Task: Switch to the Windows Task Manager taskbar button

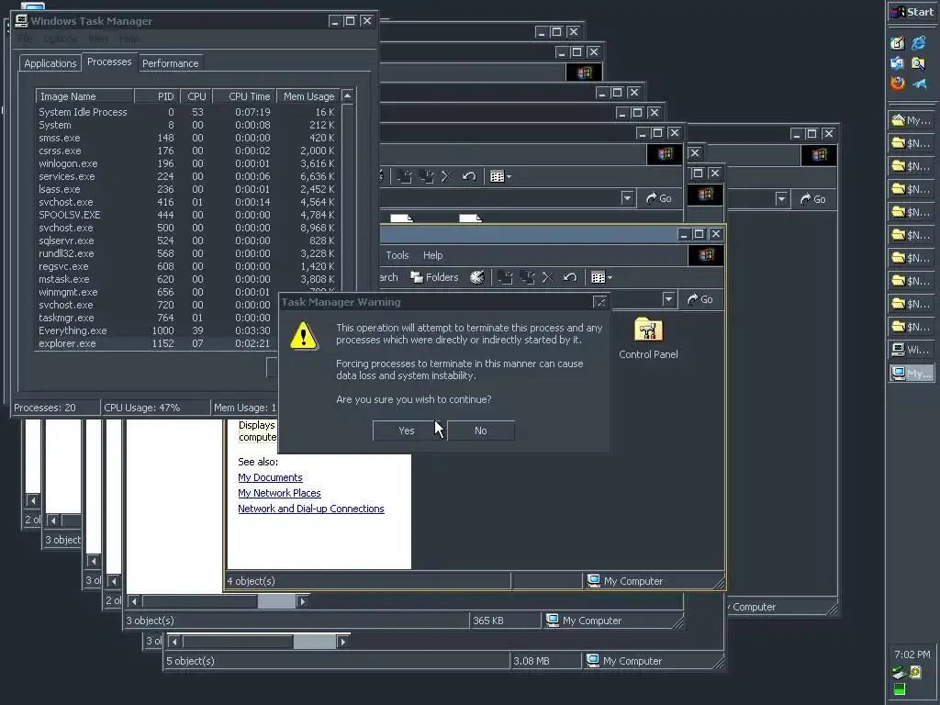Action: click(x=911, y=350)
